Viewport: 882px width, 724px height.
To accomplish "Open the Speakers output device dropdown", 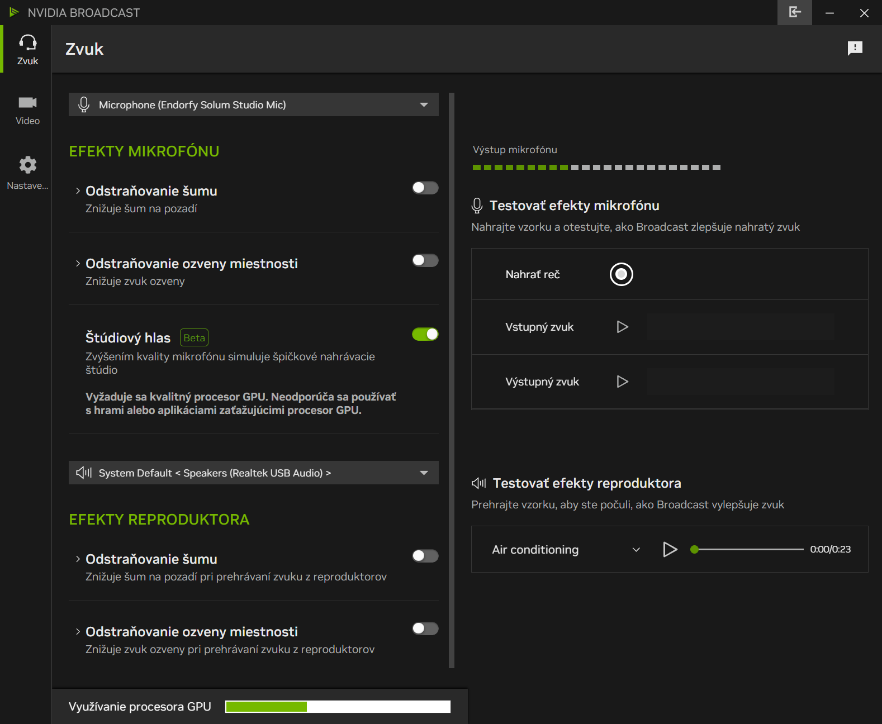I will point(253,473).
